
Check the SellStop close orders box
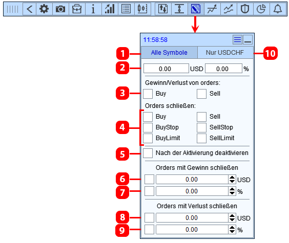coord(201,127)
